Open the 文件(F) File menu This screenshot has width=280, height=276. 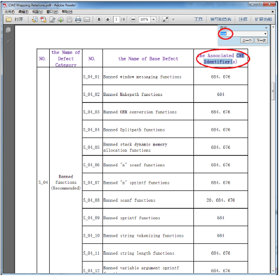coord(9,12)
